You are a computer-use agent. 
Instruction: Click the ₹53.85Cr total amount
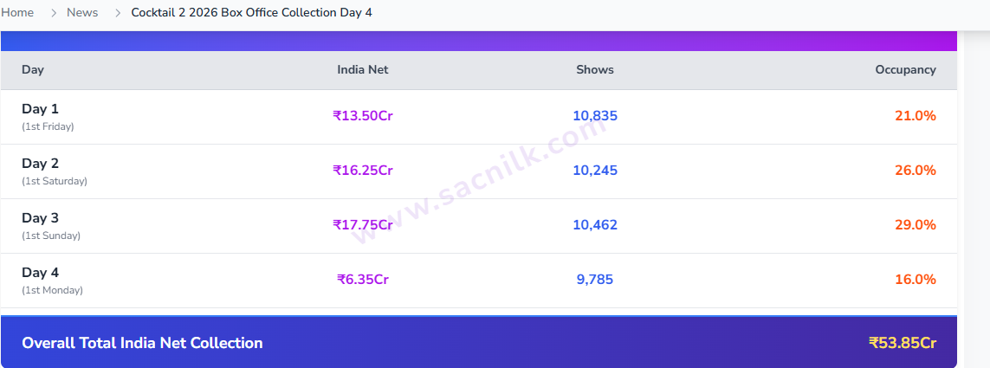pos(903,343)
